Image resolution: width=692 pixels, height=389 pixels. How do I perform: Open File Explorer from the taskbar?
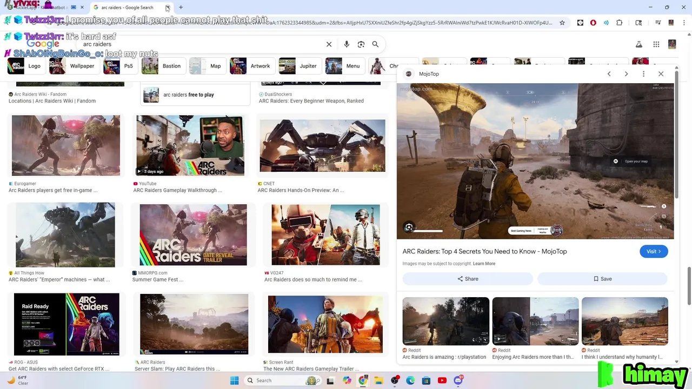coord(378,380)
